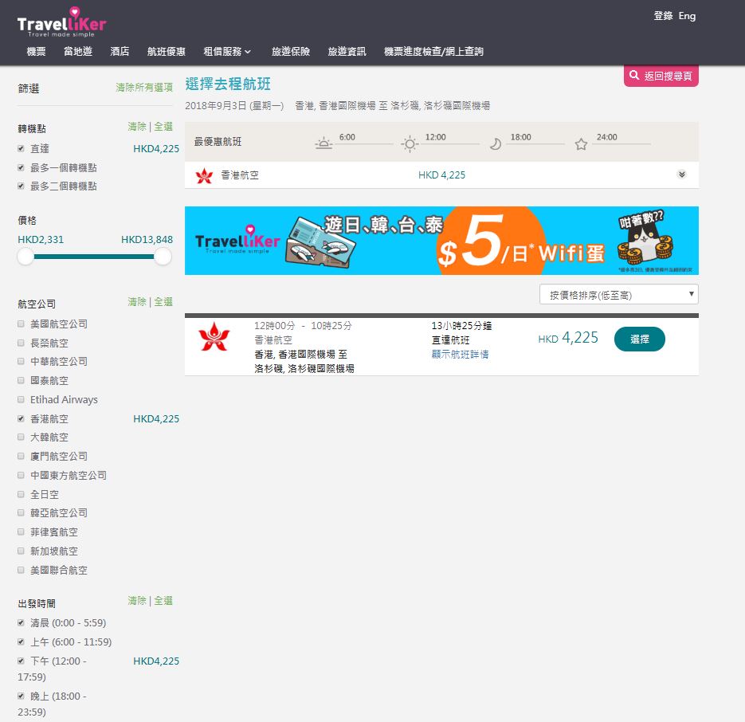Click the sun icon beside 12:00
The height and width of the screenshot is (722, 745).
[x=409, y=143]
